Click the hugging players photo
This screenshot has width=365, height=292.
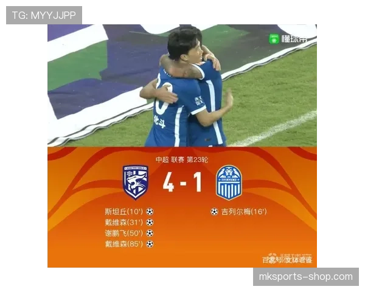[182, 85]
